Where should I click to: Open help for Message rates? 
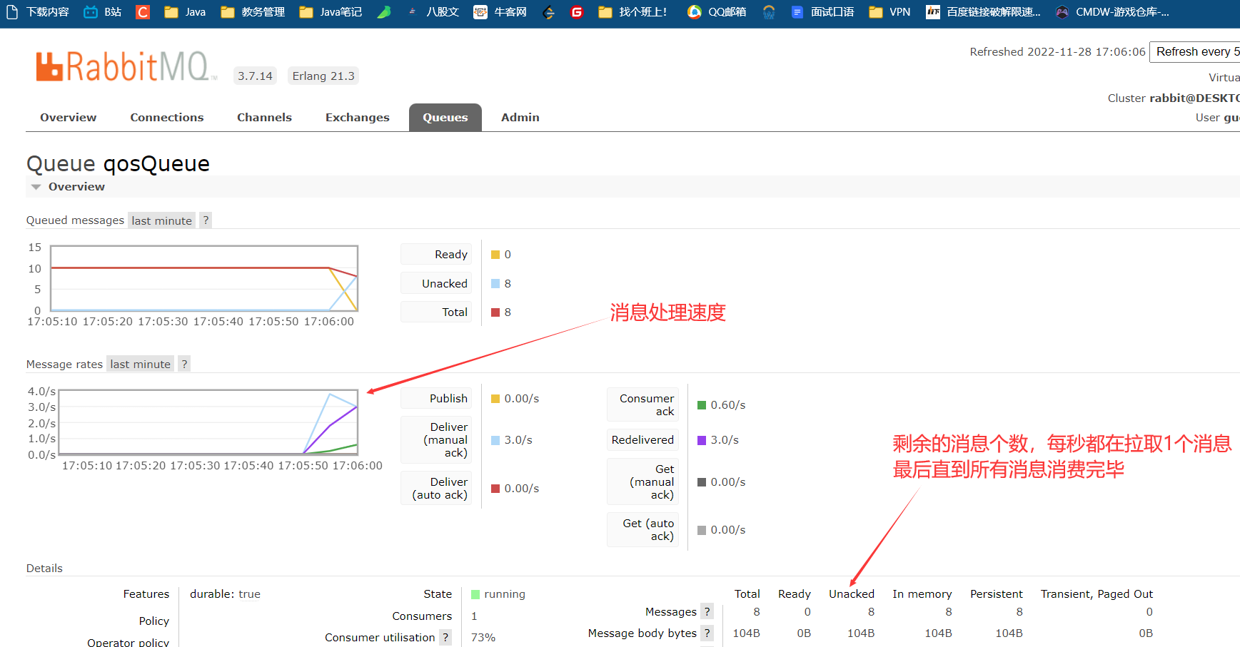tap(184, 364)
